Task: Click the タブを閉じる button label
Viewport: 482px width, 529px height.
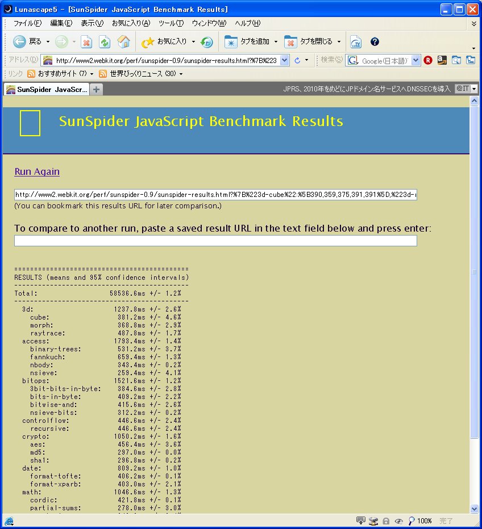Action: coord(316,41)
